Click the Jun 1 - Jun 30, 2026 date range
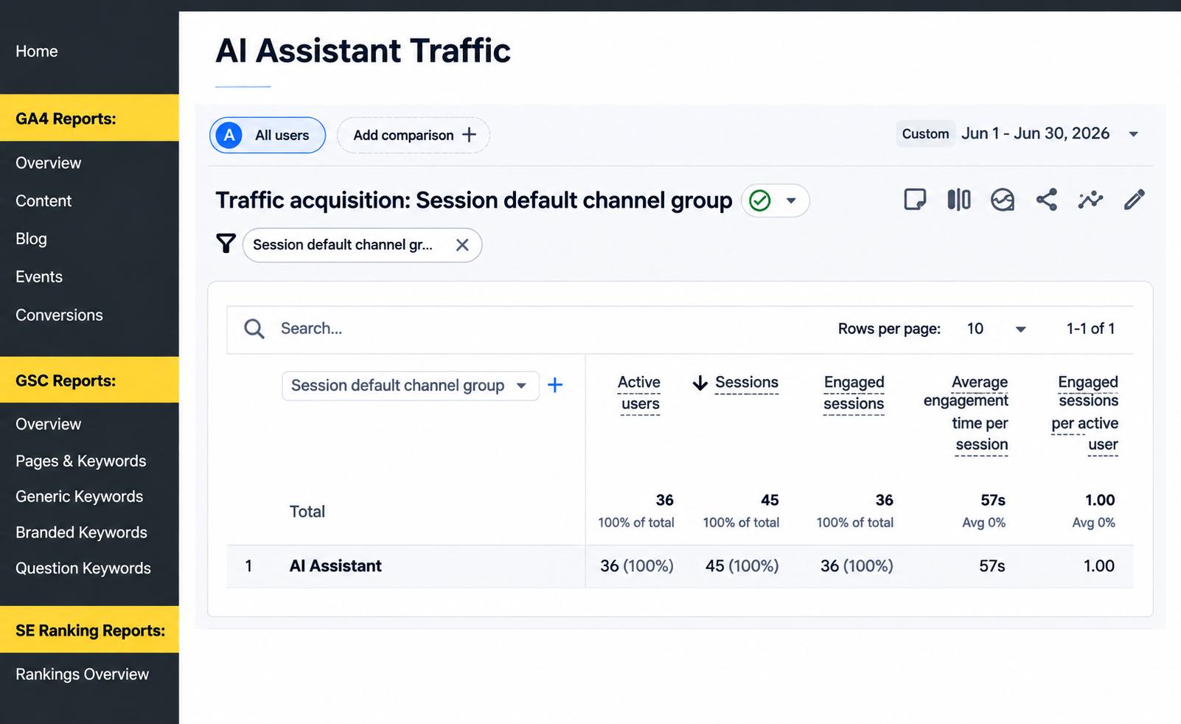Screen dimensions: 1181x724 pyautogui.click(x=1035, y=133)
